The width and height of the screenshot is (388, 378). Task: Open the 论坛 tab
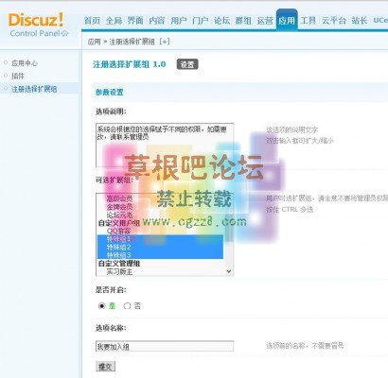(x=221, y=21)
